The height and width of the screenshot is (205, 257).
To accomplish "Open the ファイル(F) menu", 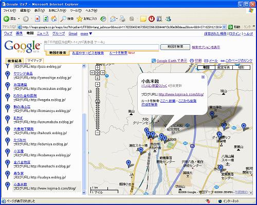I will (10, 11).
